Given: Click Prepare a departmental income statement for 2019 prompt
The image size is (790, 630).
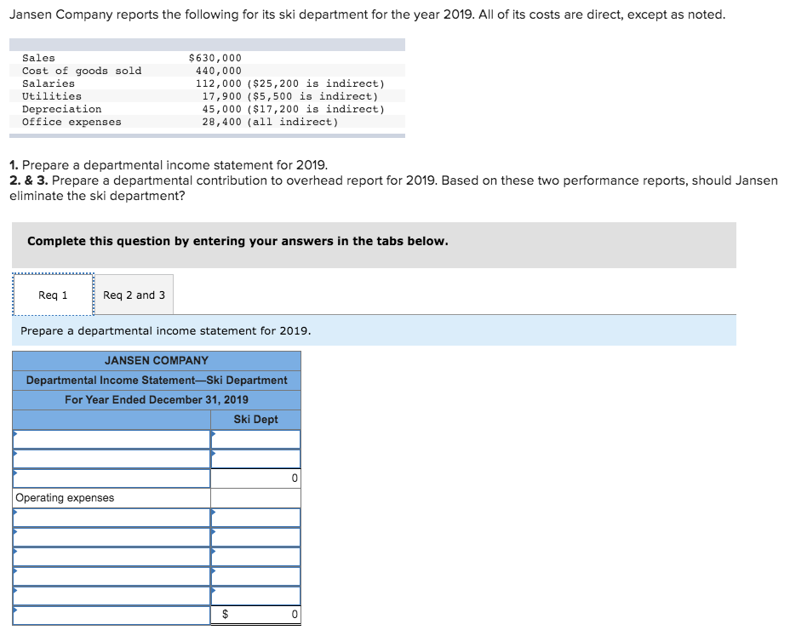Looking at the screenshot, I should [x=166, y=331].
